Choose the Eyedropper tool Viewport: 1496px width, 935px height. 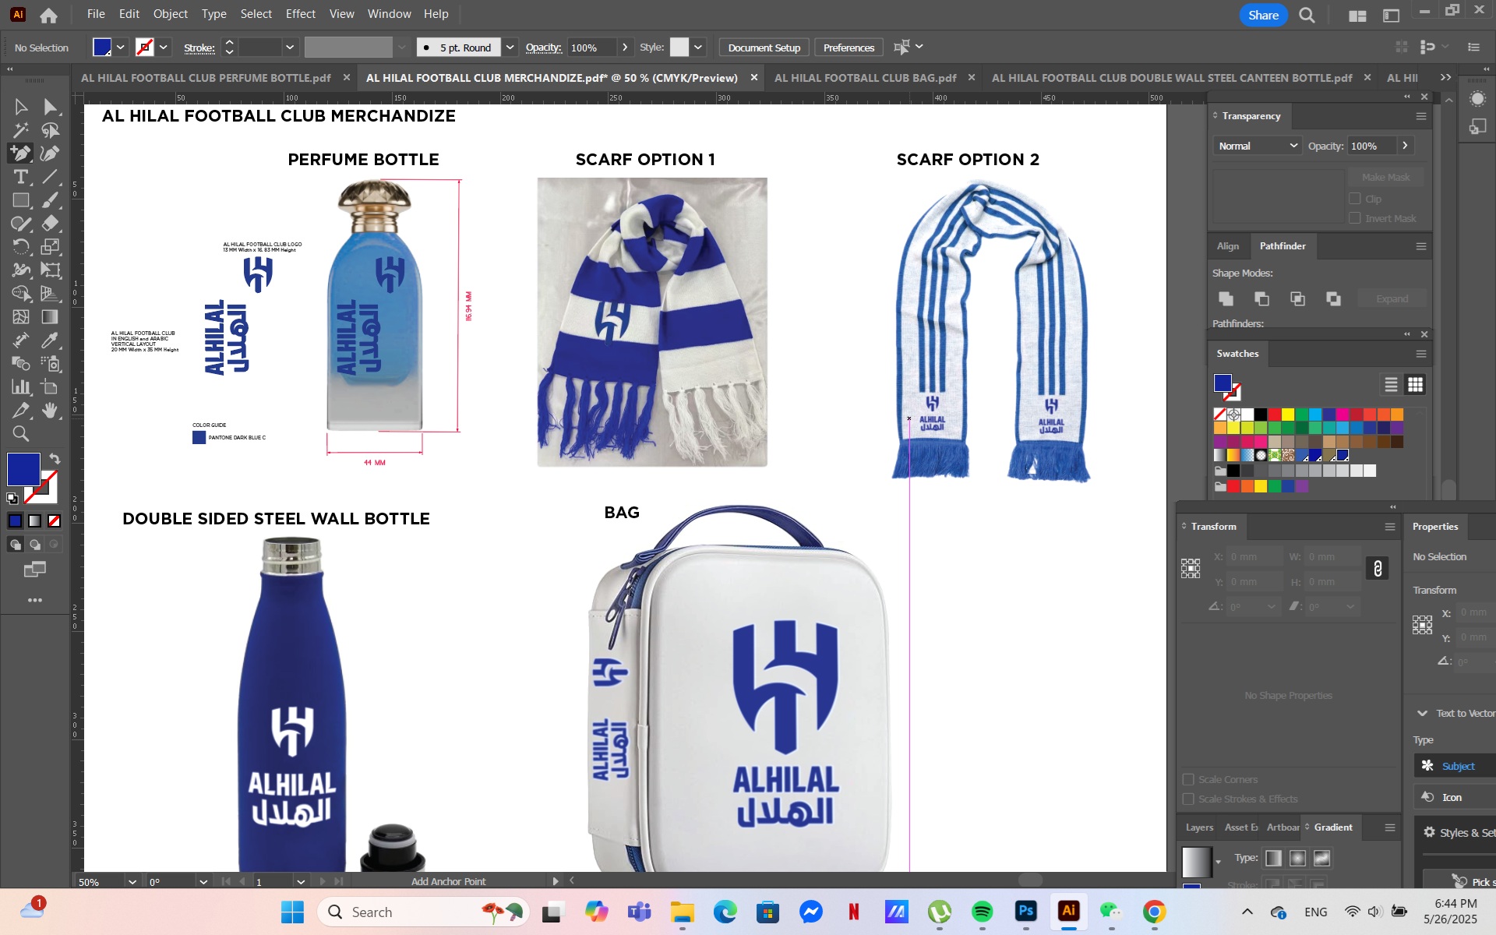pyautogui.click(x=50, y=340)
